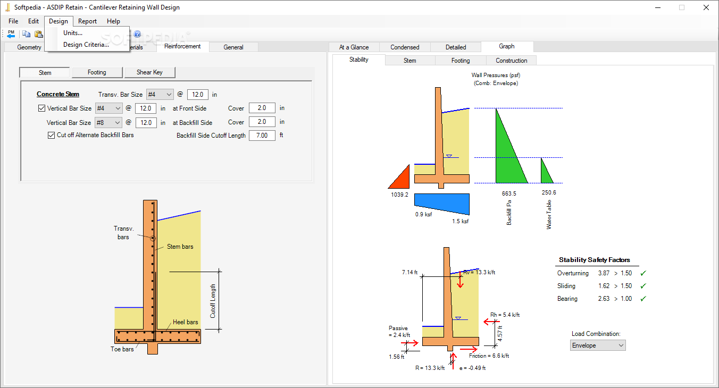Image resolution: width=719 pixels, height=388 pixels.
Task: Click the Paste toolbar icon
Action: click(x=39, y=34)
